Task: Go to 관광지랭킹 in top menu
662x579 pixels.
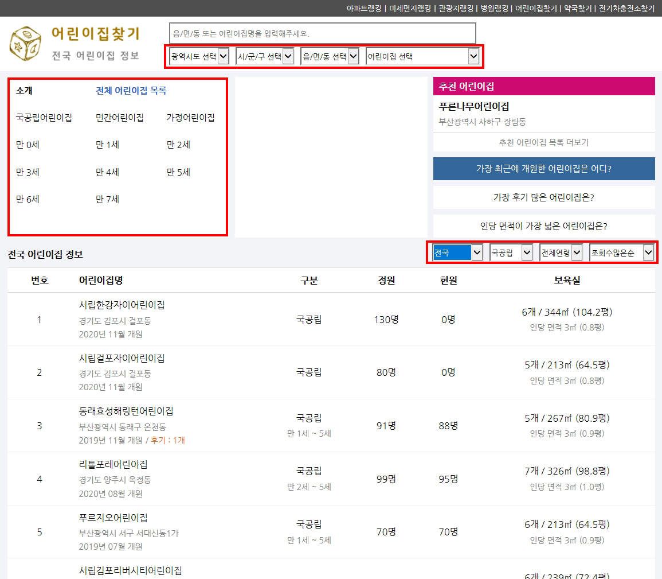Action: (456, 9)
